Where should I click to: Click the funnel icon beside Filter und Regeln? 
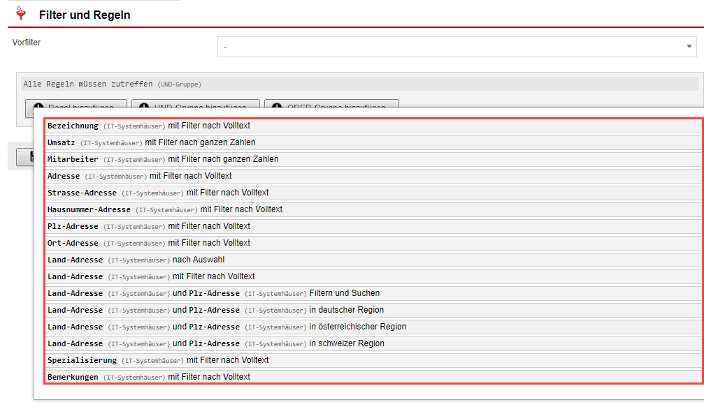point(20,14)
